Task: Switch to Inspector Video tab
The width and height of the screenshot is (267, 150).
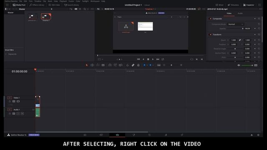Action: click(229, 13)
